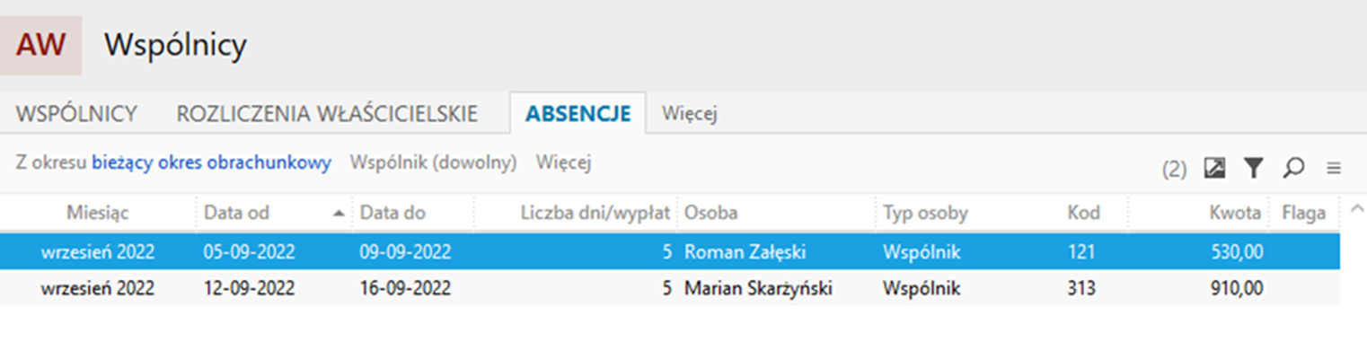Open the filter funnel icon
This screenshot has height=342, width=1367.
coord(1253,167)
